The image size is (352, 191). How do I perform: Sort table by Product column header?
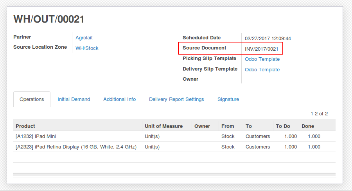pyautogui.click(x=78, y=126)
